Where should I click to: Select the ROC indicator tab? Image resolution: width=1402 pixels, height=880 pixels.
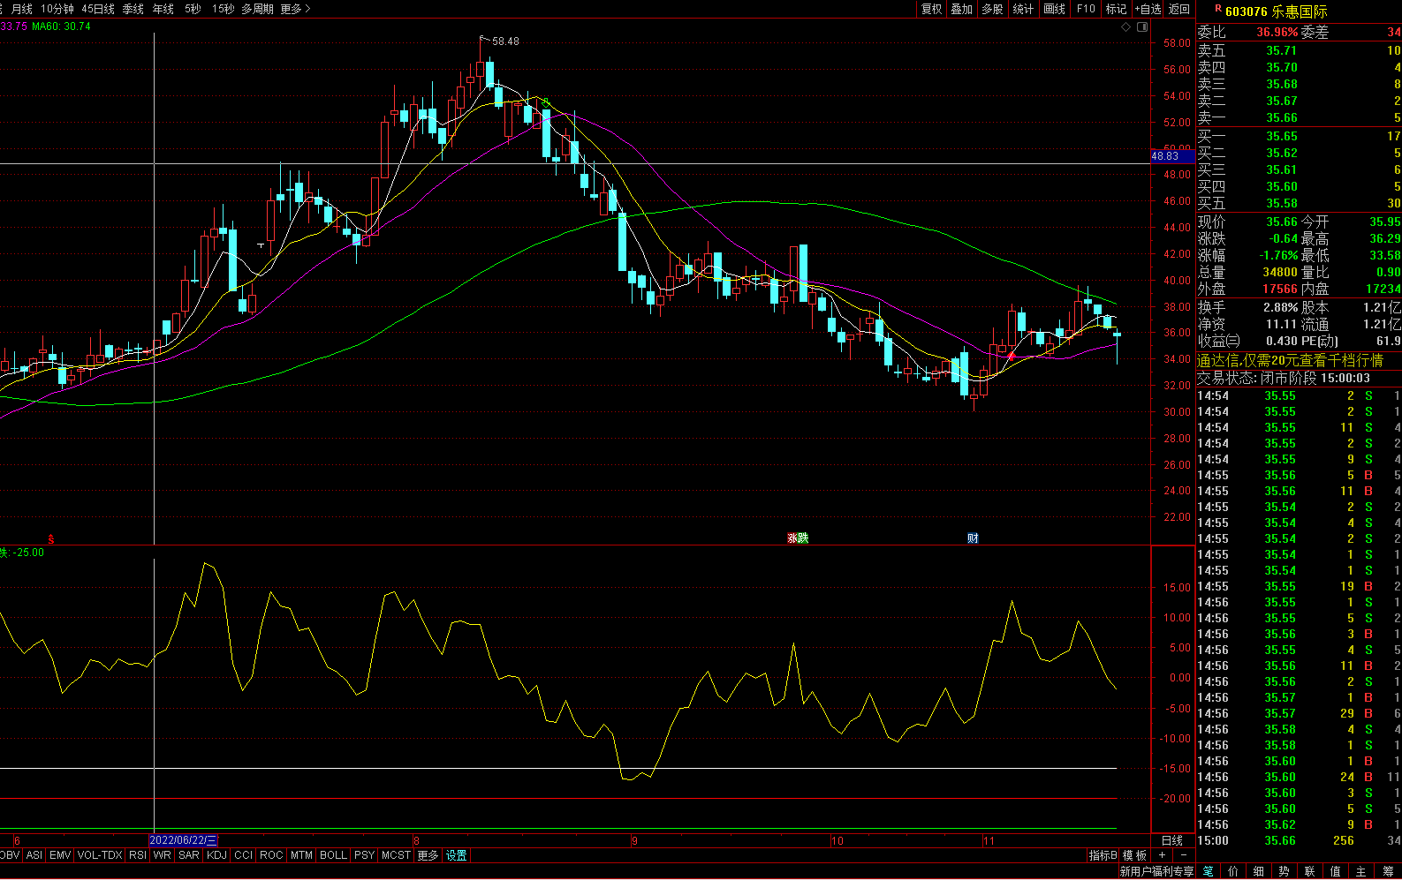click(271, 855)
